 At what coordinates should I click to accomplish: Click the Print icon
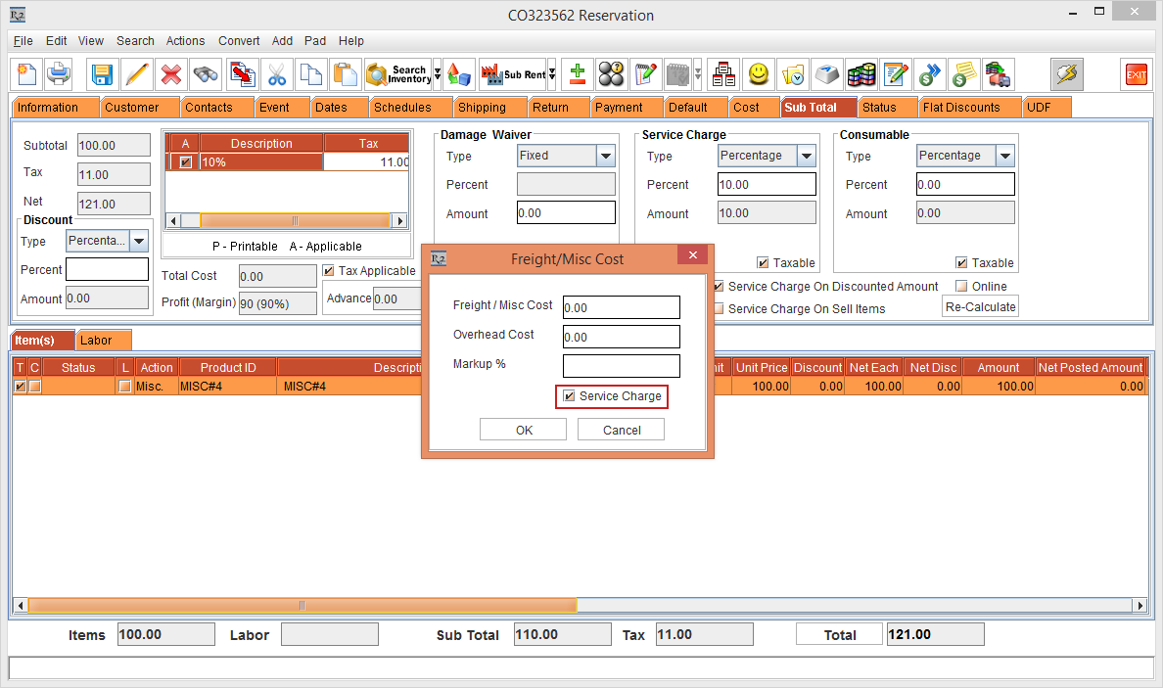coord(59,73)
